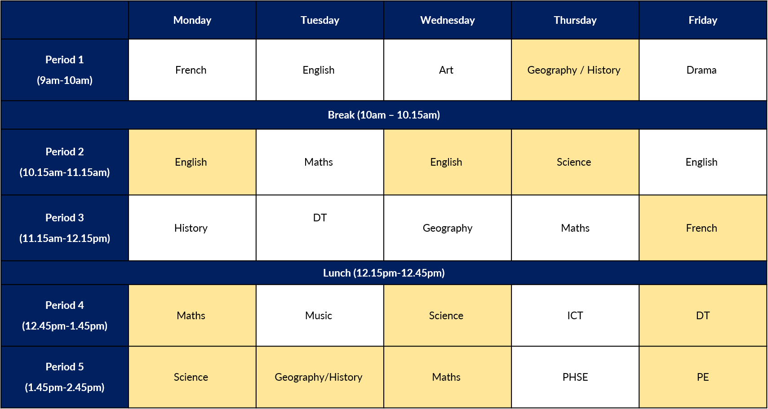Click the PE cell on Friday

703,377
